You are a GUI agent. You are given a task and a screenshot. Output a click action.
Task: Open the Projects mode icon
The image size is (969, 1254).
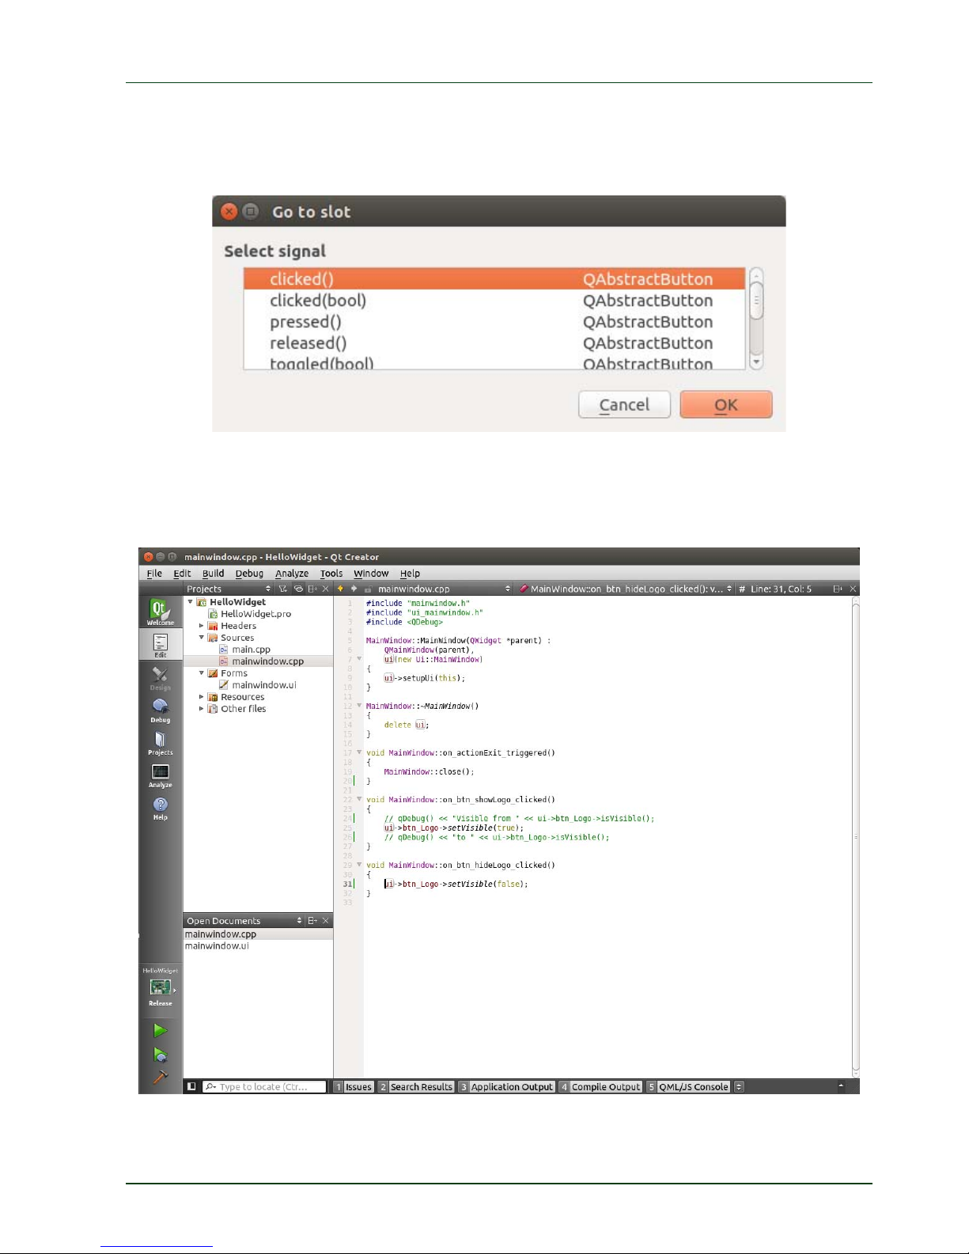(160, 743)
